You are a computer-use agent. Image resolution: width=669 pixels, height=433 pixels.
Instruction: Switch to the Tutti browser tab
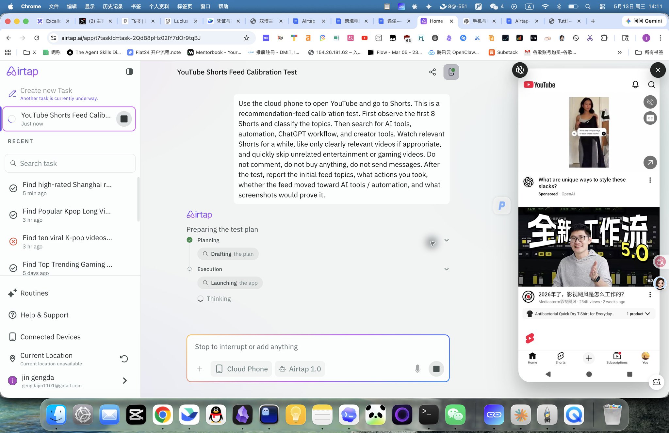(x=565, y=21)
